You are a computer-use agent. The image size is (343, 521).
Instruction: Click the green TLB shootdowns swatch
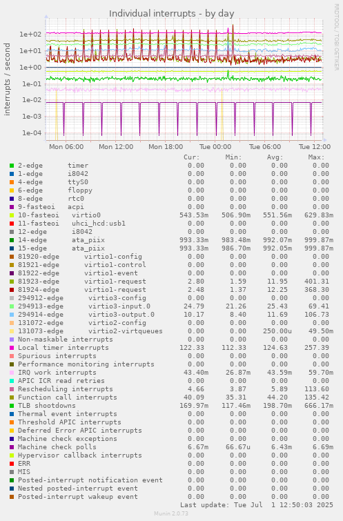point(12,406)
